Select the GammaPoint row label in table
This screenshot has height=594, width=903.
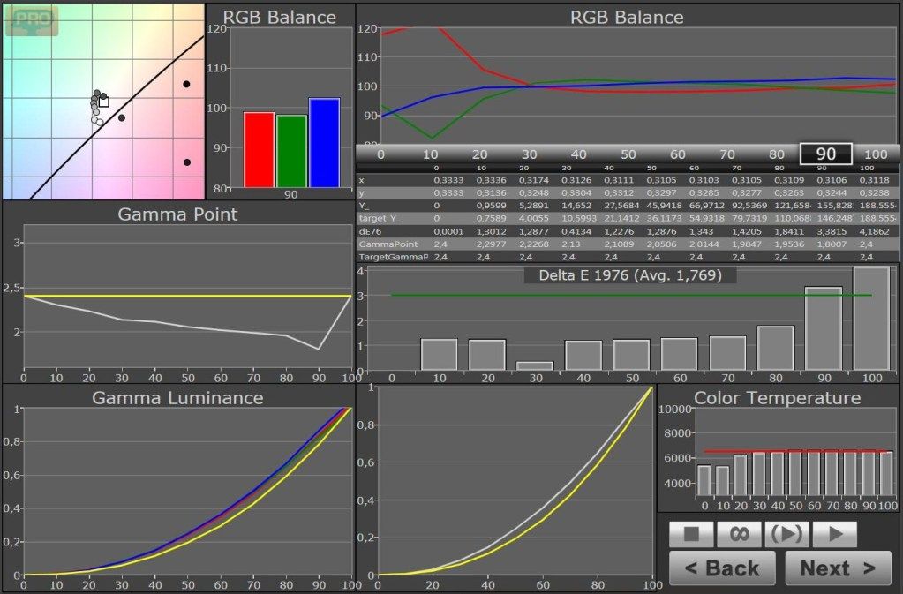pos(380,243)
